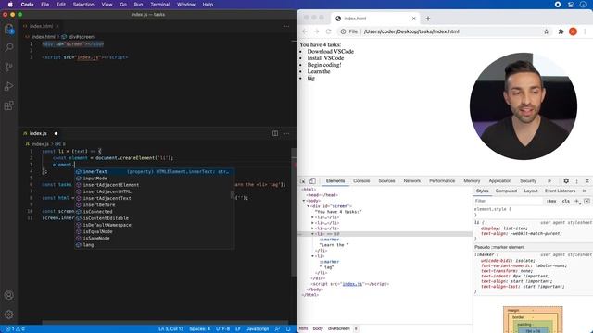Click the Styles filter input field
Image resolution: width=593 pixels, height=333 pixels.
[x=509, y=201]
